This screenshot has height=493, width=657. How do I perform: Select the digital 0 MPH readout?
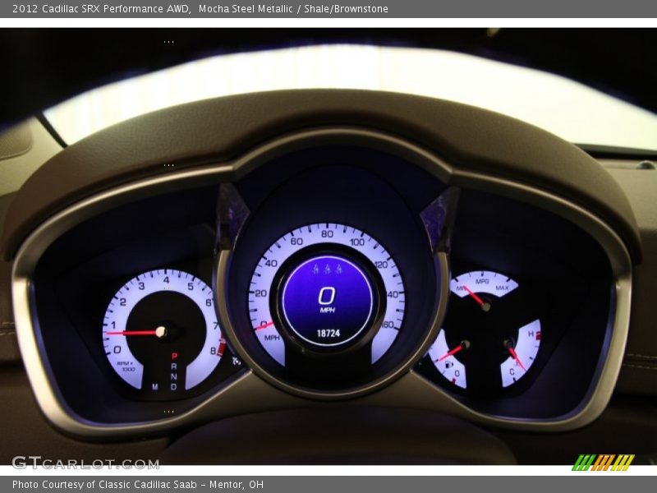[325, 294]
